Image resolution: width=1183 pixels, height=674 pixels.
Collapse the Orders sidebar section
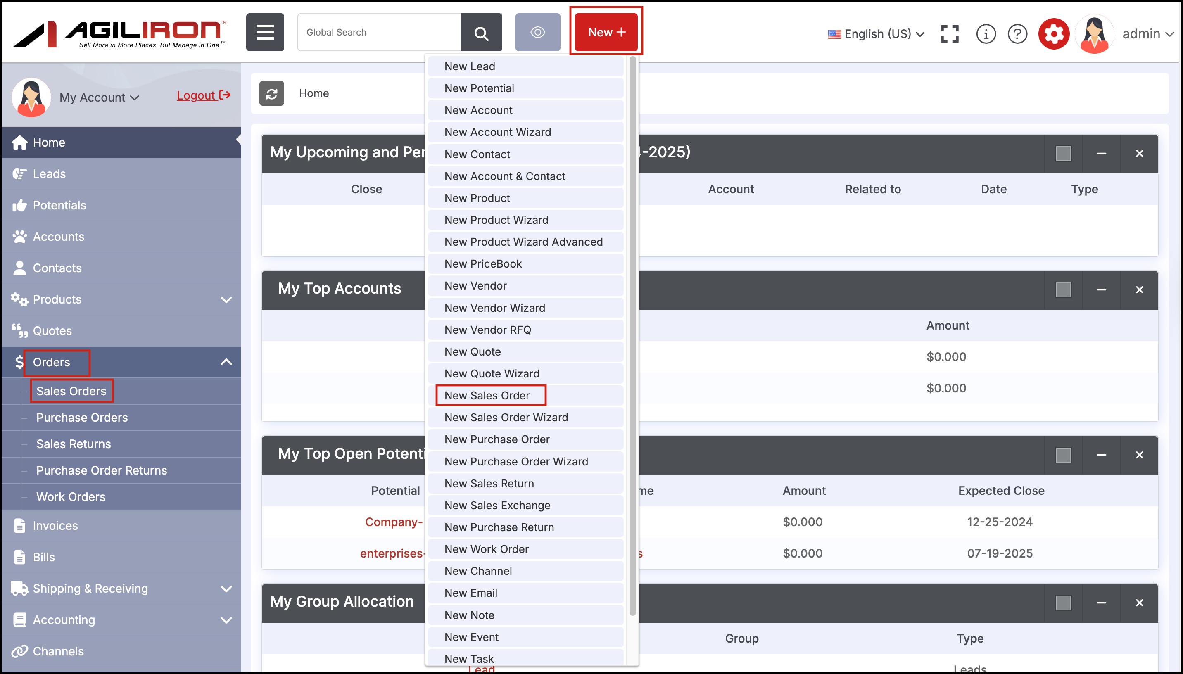pos(226,362)
